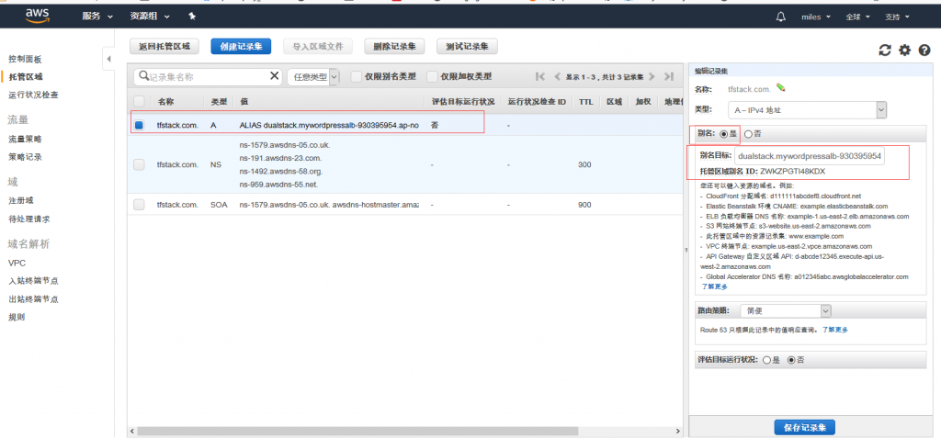Open the 资源组 dropdown menu
This screenshot has width=941, height=438.
click(150, 17)
